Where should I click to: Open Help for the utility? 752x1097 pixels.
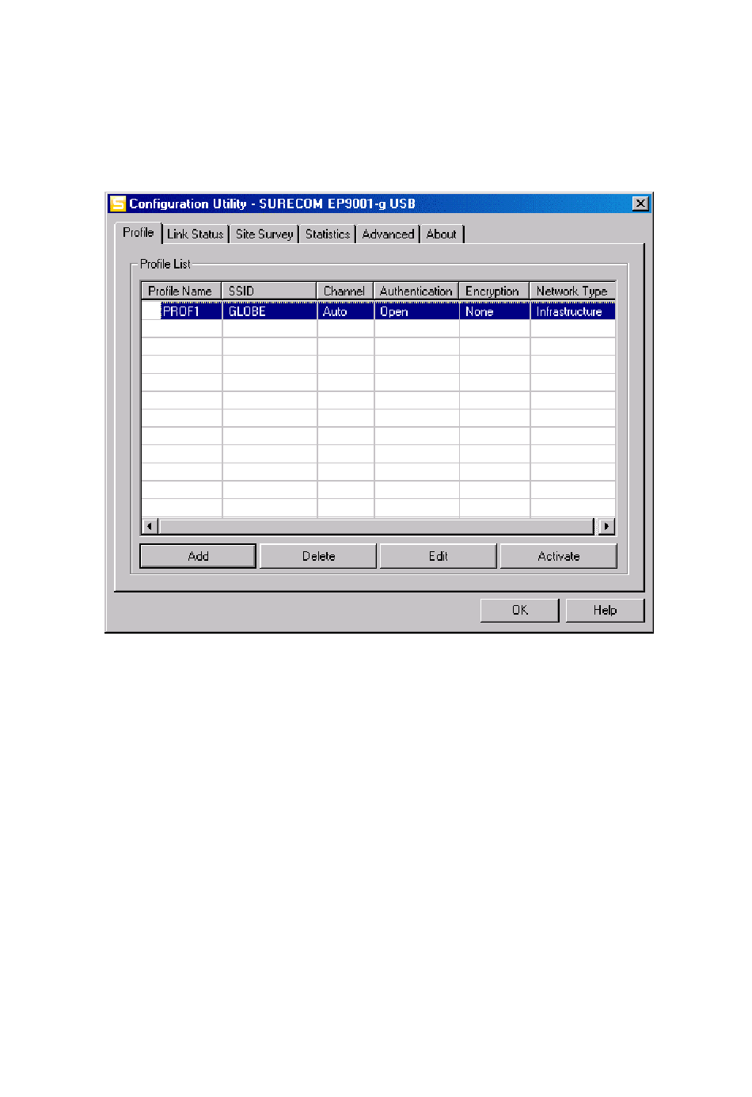point(605,610)
